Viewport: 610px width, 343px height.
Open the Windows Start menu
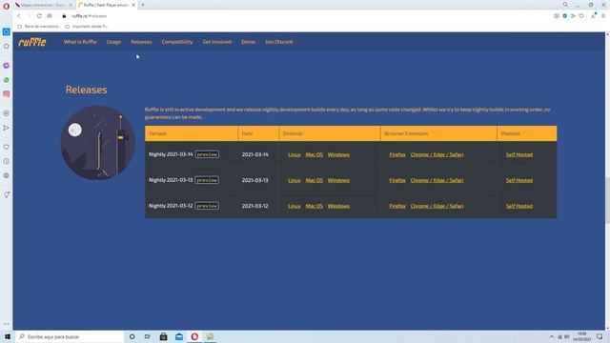pyautogui.click(x=7, y=336)
